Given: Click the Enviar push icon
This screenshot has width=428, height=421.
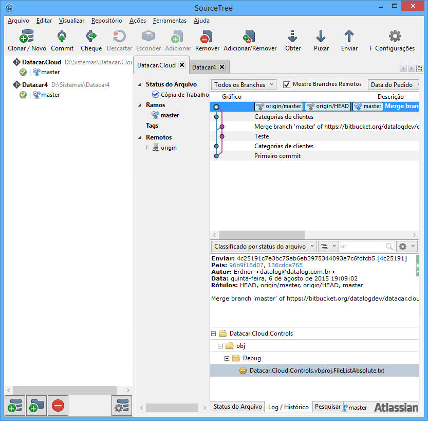Looking at the screenshot, I should (x=349, y=37).
